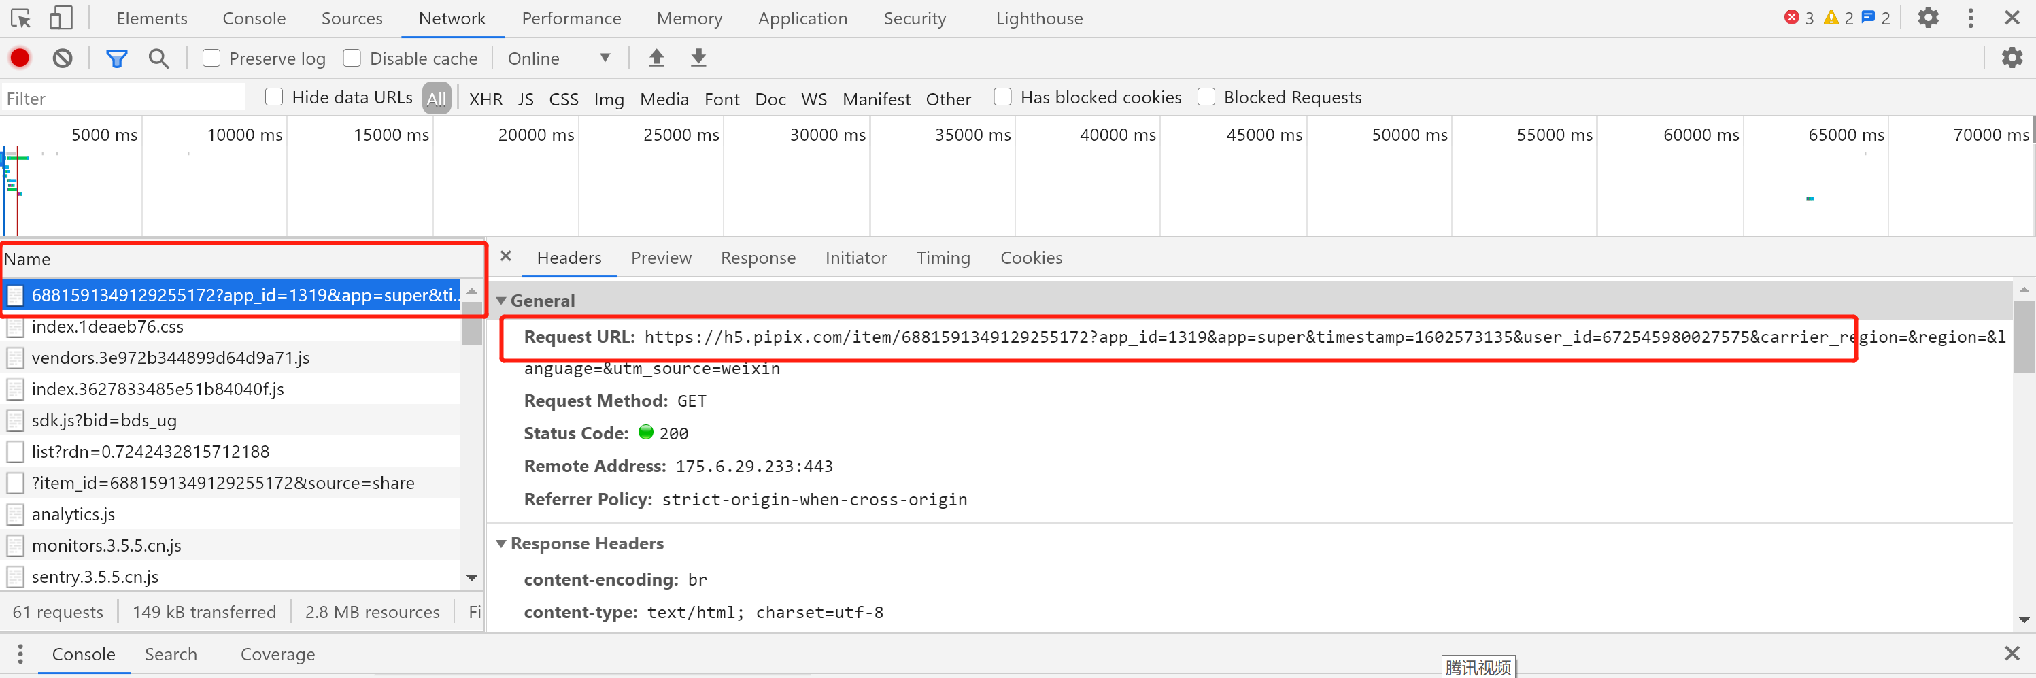The width and height of the screenshot is (2036, 678).
Task: Open the Timing tab
Action: pos(943,258)
